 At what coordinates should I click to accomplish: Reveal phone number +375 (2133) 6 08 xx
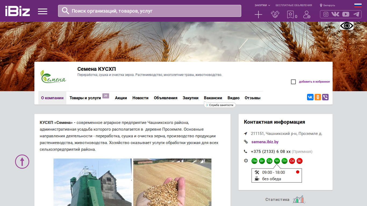coord(271,152)
